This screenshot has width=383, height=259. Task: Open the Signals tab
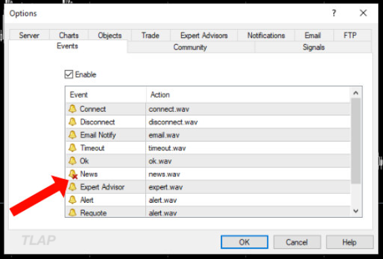pyautogui.click(x=314, y=47)
